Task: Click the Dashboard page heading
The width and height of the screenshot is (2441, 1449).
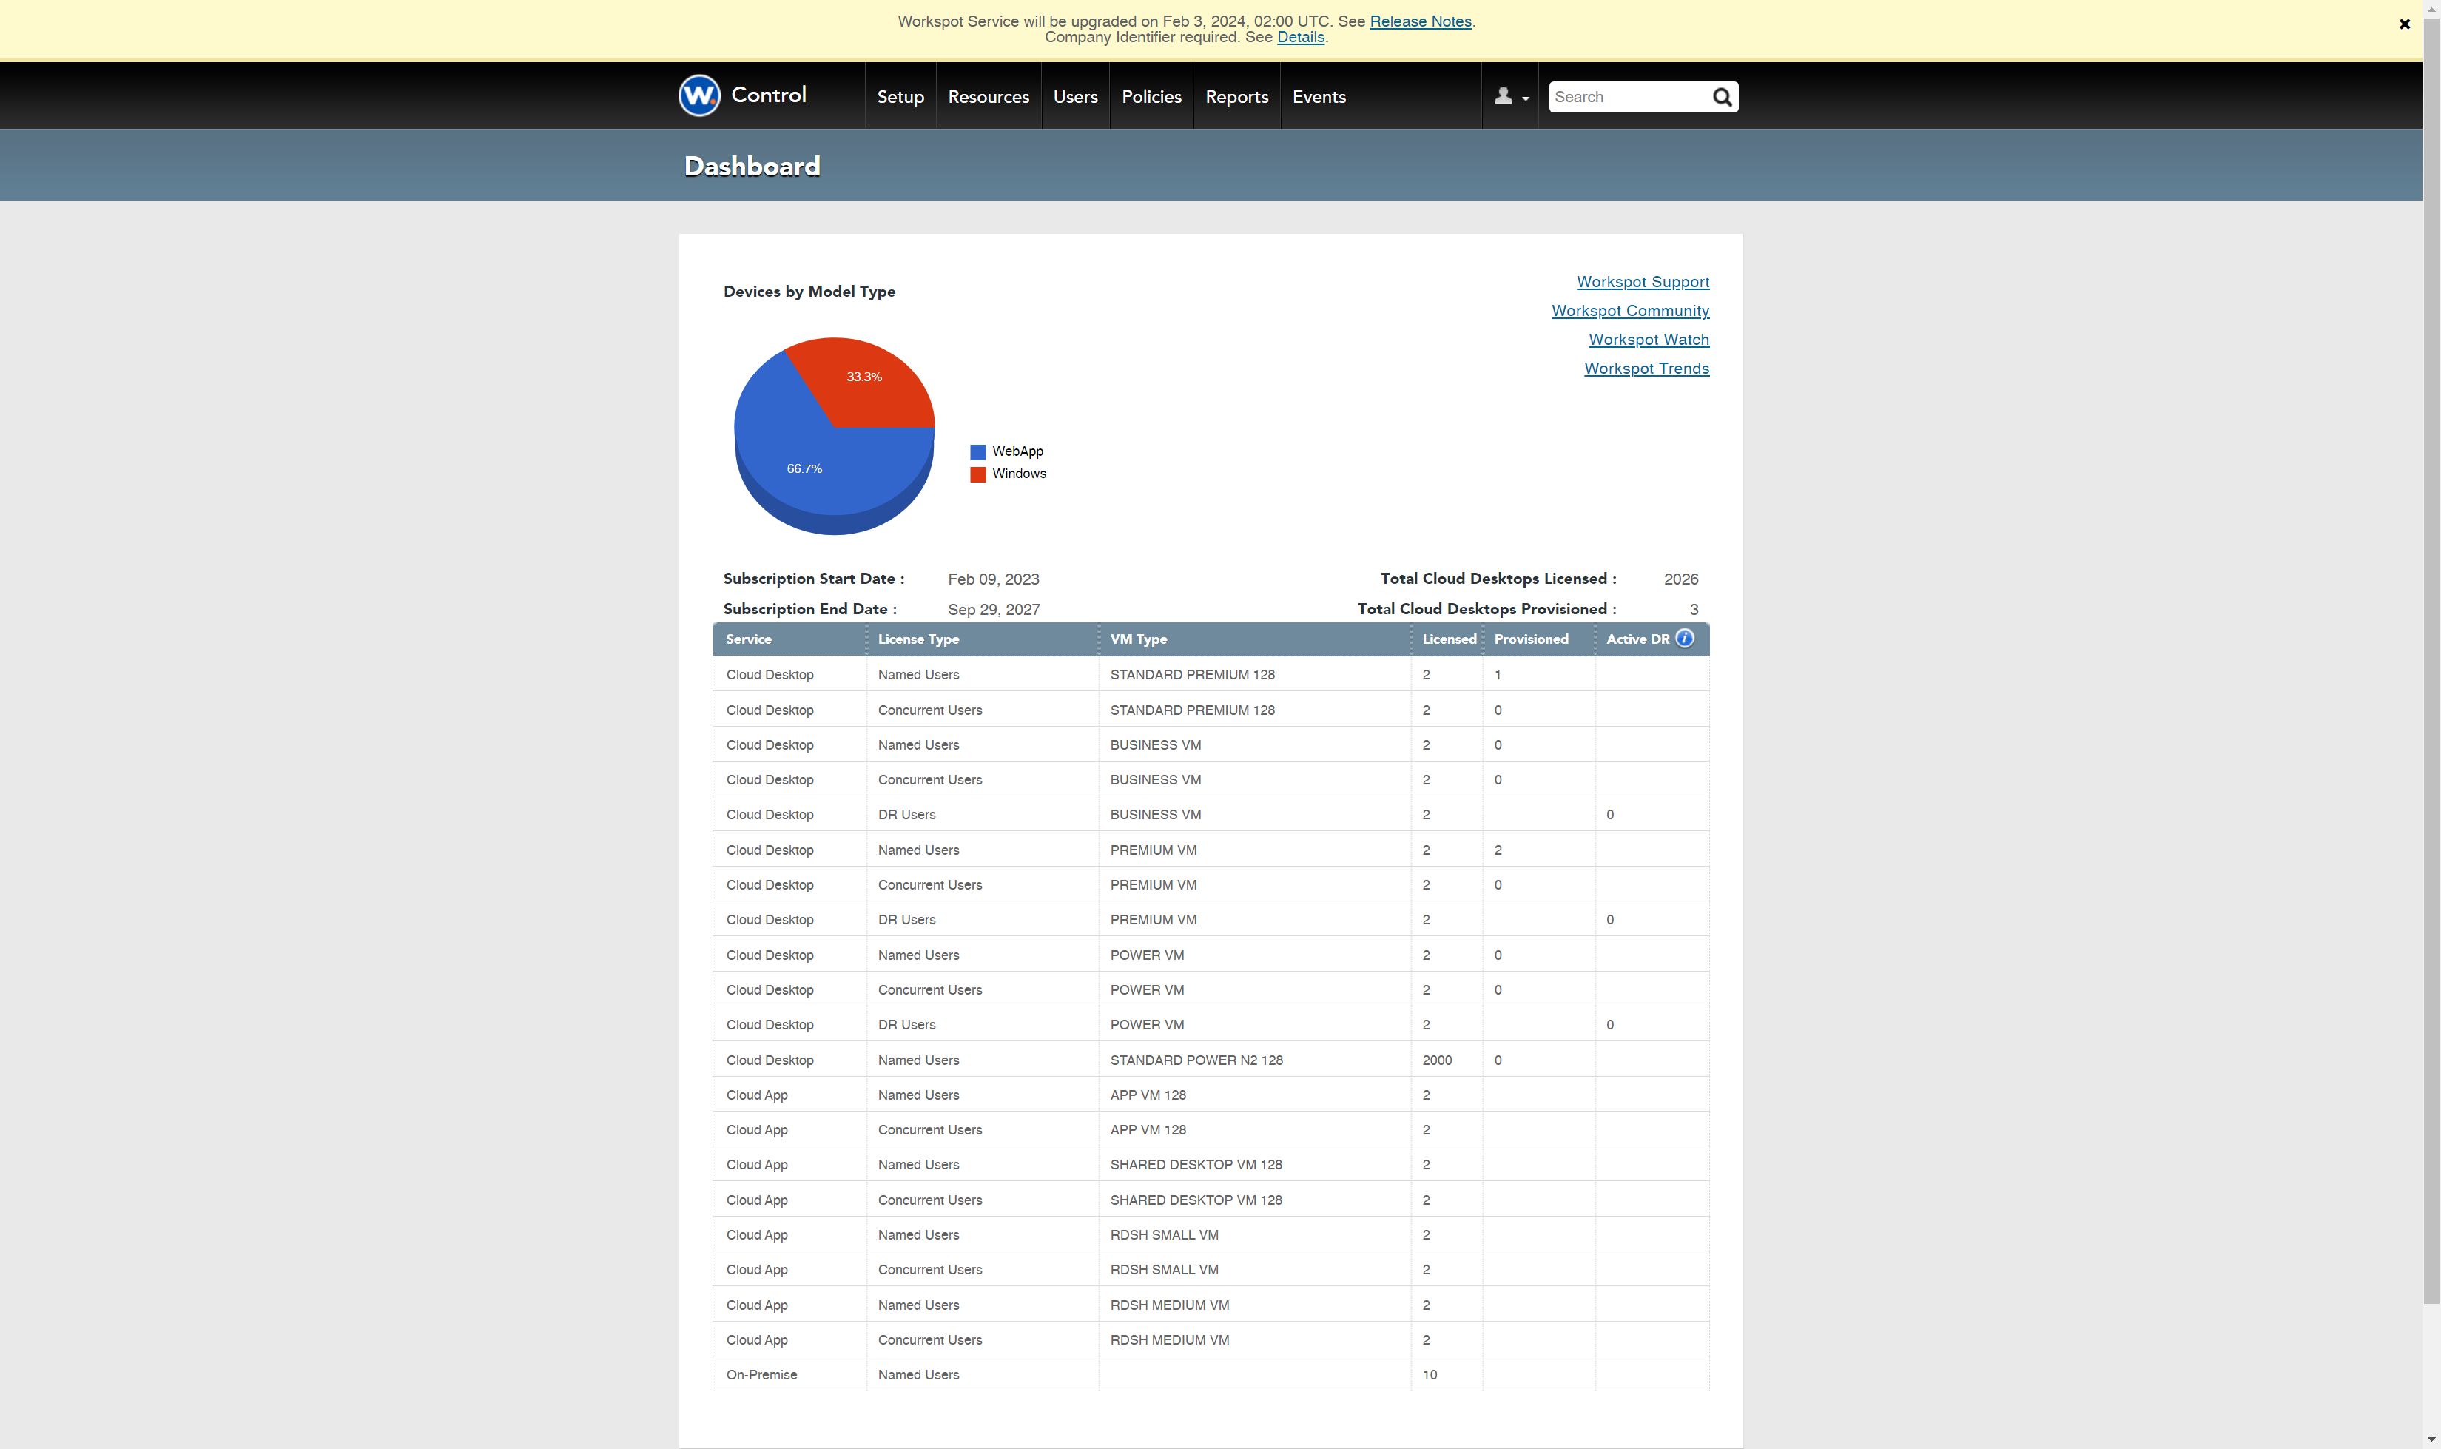Action: (752, 166)
